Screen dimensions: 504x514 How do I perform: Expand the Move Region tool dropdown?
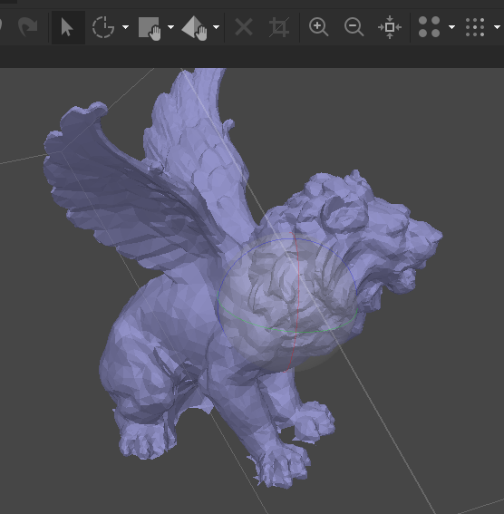(170, 27)
